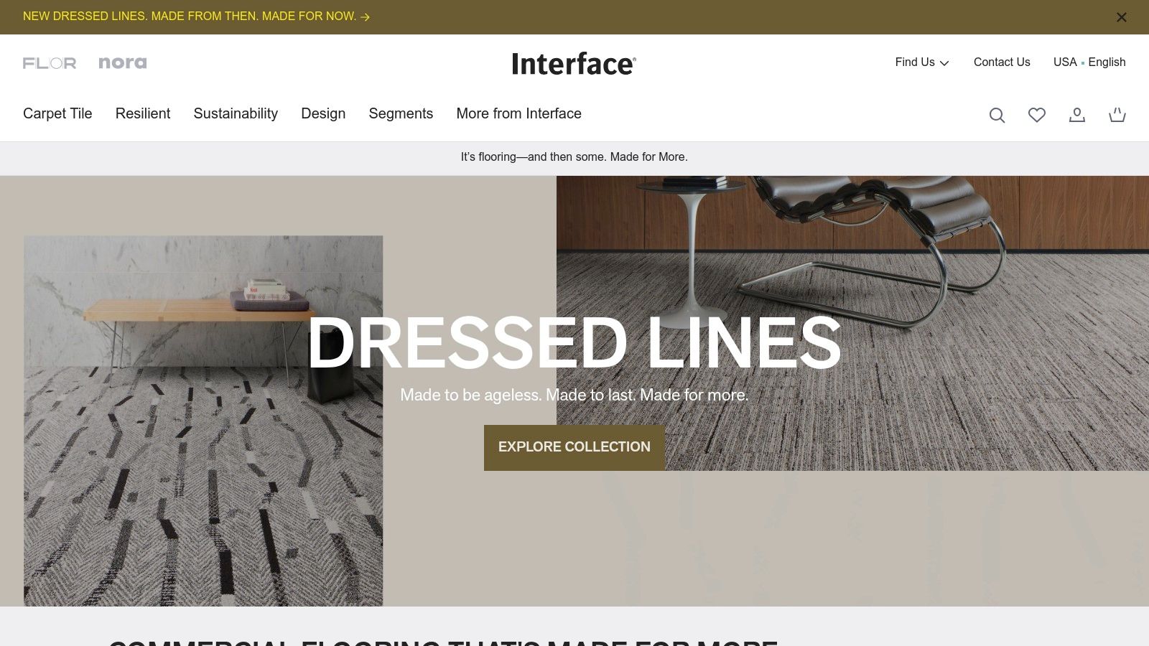Click the nora brand logo
The width and height of the screenshot is (1149, 646).
pyautogui.click(x=122, y=62)
